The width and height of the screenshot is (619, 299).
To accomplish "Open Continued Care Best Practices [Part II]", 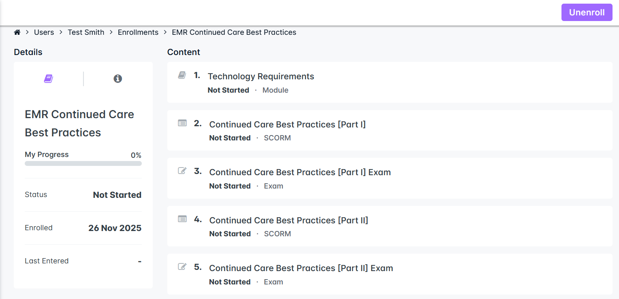I will pyautogui.click(x=288, y=220).
